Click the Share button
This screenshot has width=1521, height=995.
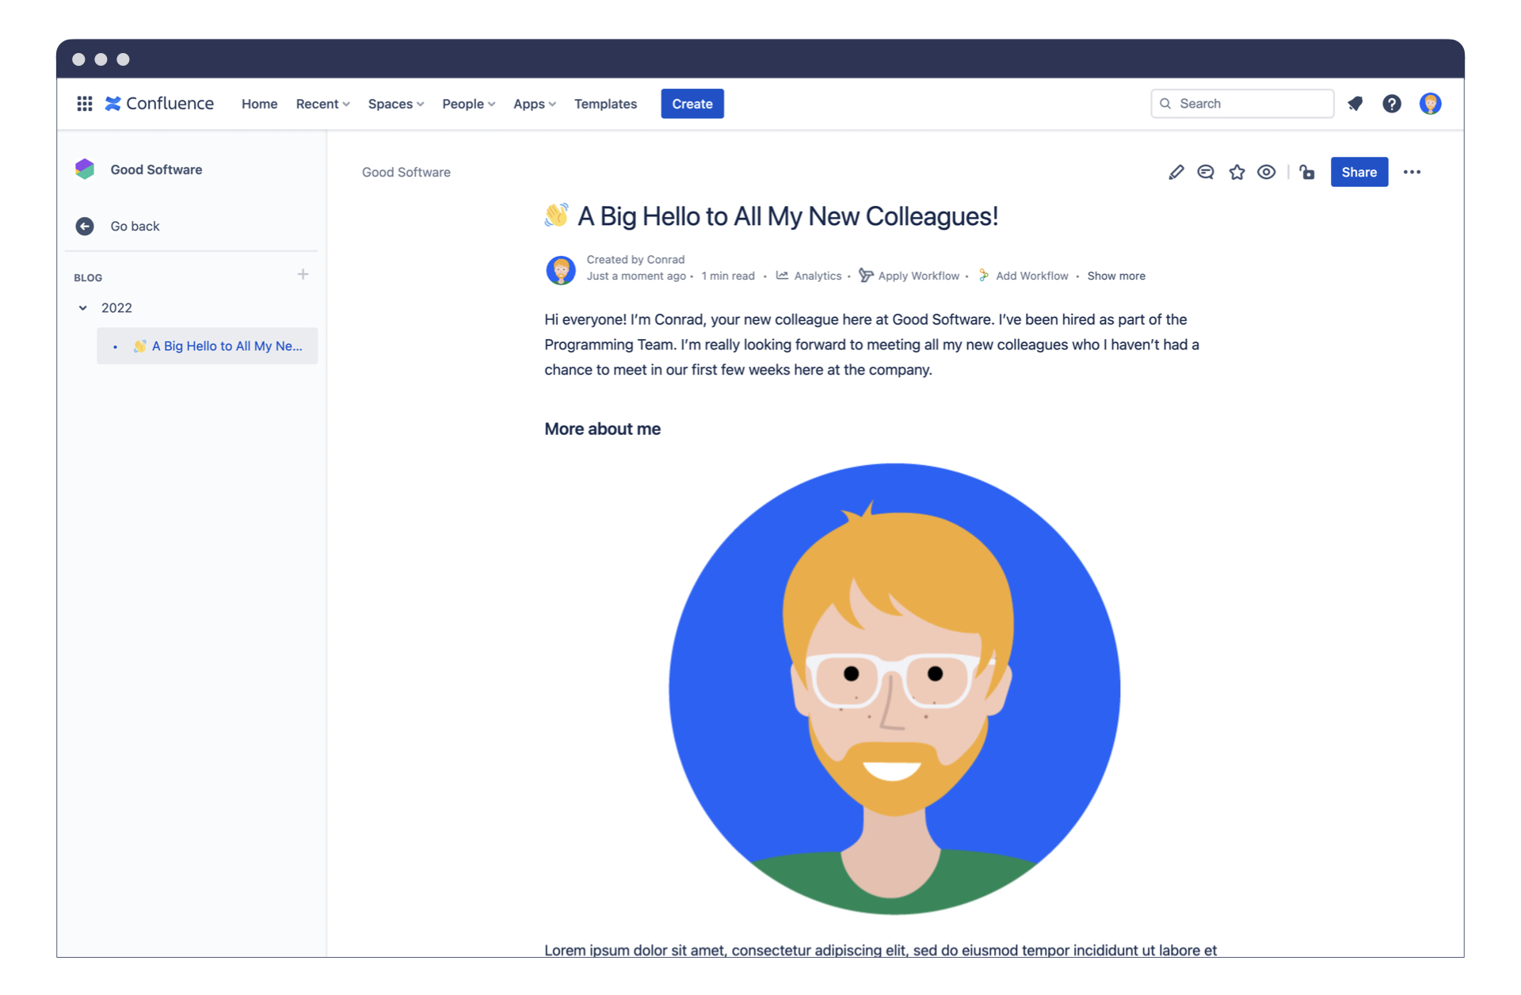1359,172
